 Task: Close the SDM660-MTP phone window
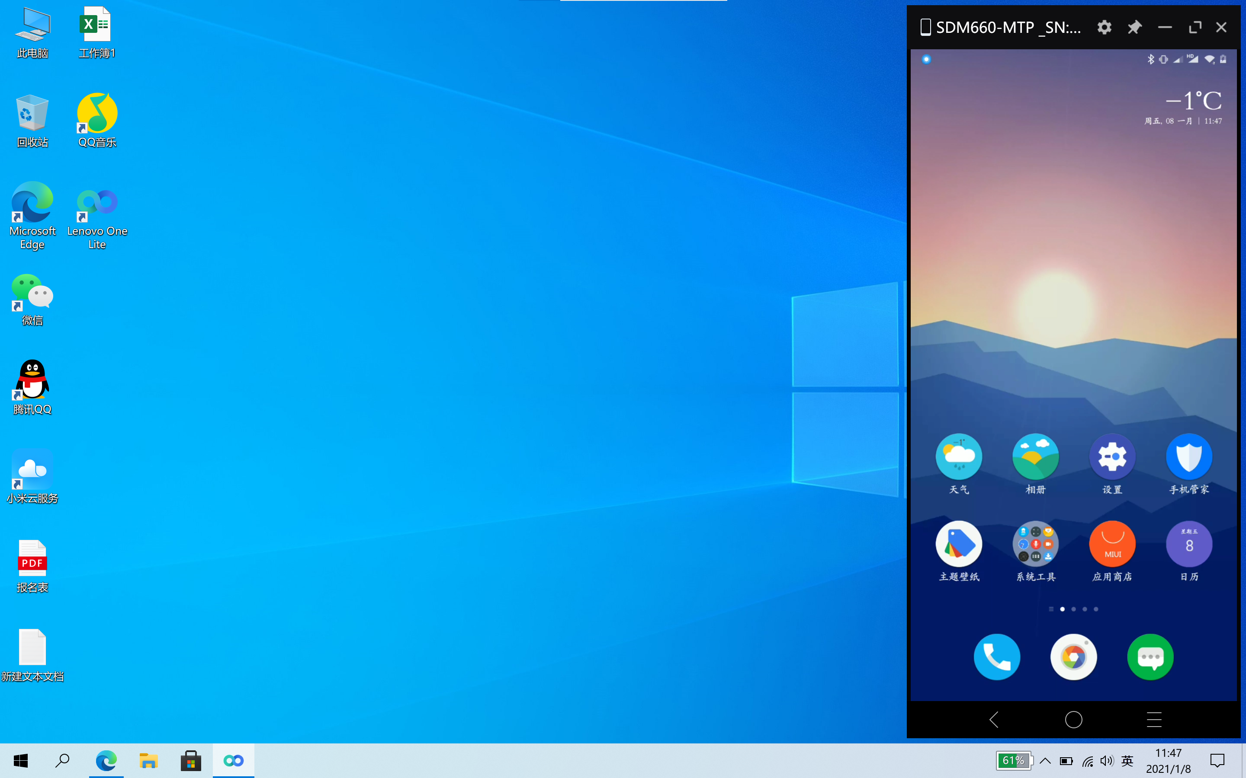1221,27
